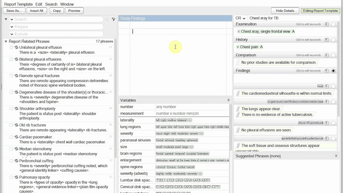
Task: Click the Save As... button
Action: [14, 11]
